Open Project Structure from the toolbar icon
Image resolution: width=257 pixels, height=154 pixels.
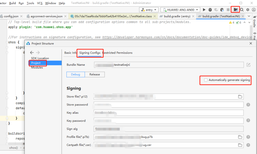pyautogui.click(x=235, y=10)
